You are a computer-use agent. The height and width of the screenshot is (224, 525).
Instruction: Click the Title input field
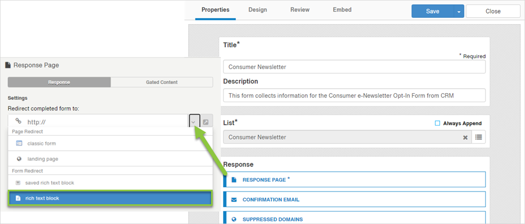click(x=354, y=66)
